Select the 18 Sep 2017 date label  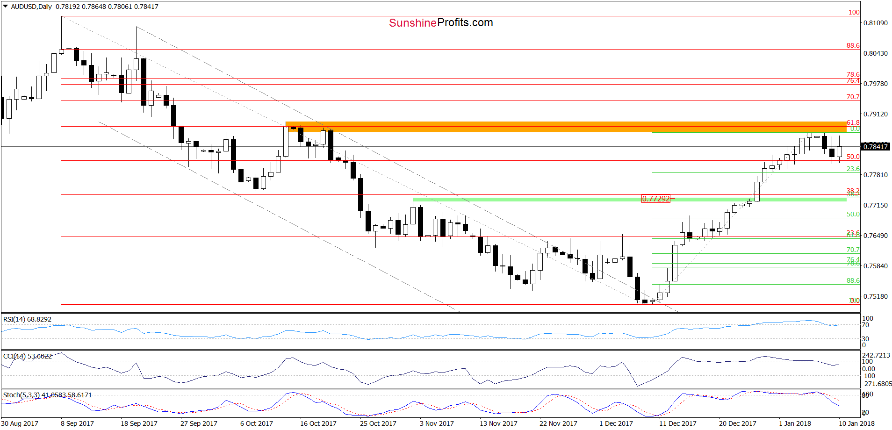(x=139, y=423)
